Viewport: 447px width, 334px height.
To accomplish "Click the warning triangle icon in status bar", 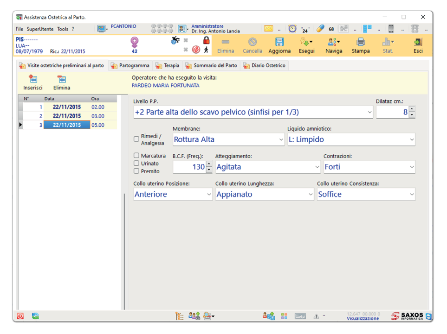I will coord(316,316).
